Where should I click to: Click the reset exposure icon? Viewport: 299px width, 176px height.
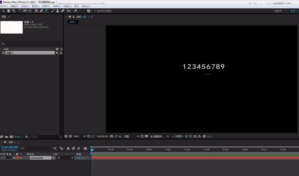pos(204,136)
